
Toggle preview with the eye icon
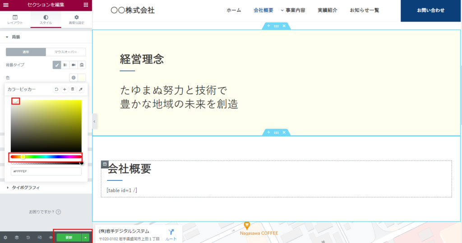51,237
